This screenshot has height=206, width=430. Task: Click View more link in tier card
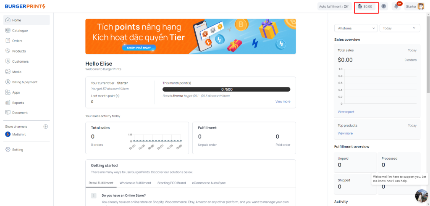(x=283, y=101)
